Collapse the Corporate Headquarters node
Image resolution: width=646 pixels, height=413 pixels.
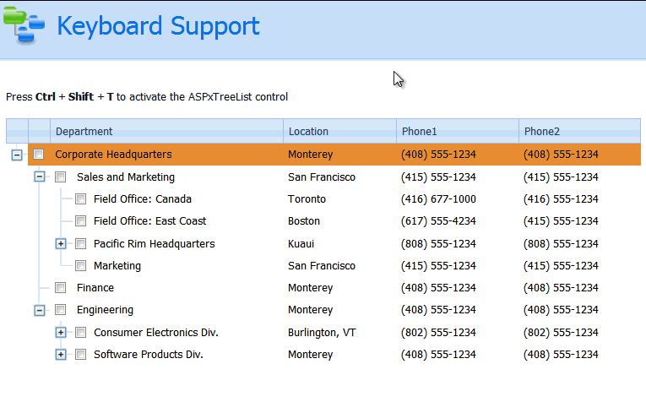pyautogui.click(x=17, y=155)
